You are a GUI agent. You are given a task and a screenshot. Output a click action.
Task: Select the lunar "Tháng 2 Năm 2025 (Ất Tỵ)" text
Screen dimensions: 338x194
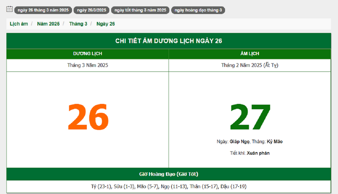(x=250, y=65)
